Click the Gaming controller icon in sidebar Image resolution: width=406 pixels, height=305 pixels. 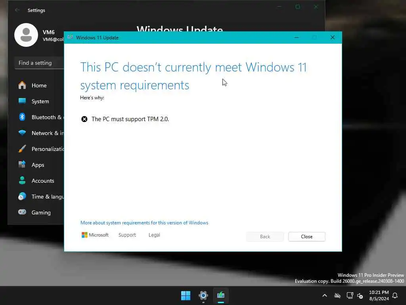(x=22, y=212)
